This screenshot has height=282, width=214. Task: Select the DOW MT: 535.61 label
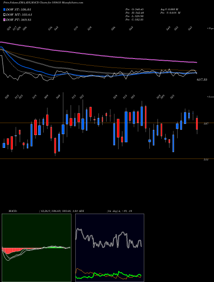pyautogui.click(x=19, y=15)
